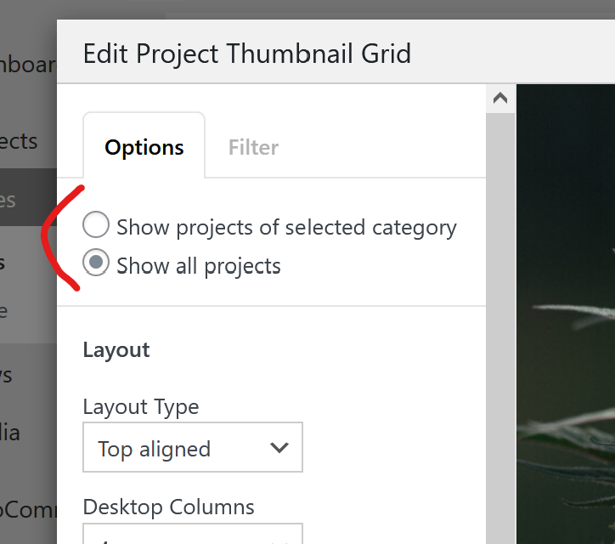Switch to the Filter tab
Viewport: 615px width, 544px height.
coord(253,147)
